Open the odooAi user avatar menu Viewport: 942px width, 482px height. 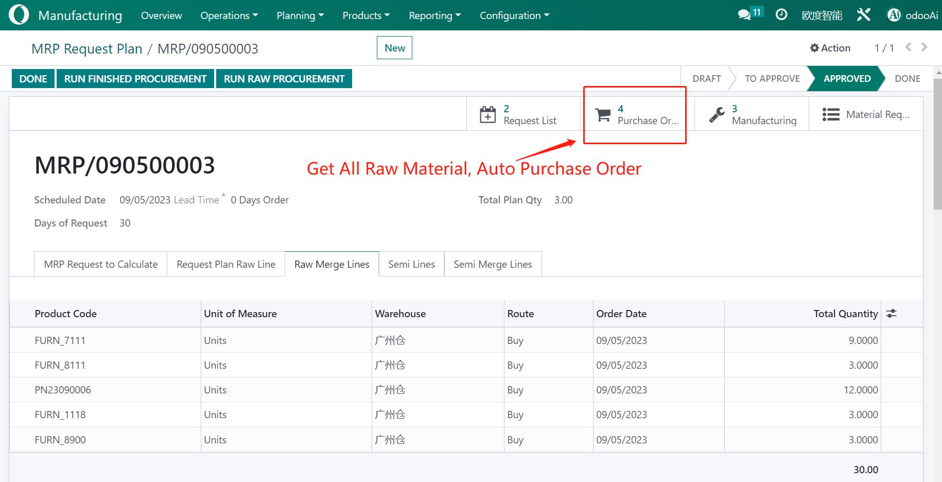click(x=912, y=15)
